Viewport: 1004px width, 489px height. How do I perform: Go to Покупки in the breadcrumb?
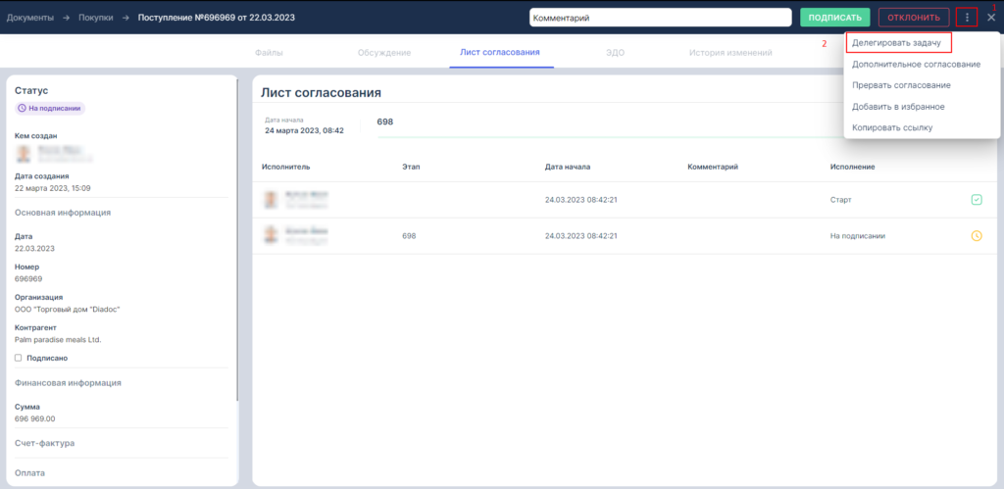point(96,18)
